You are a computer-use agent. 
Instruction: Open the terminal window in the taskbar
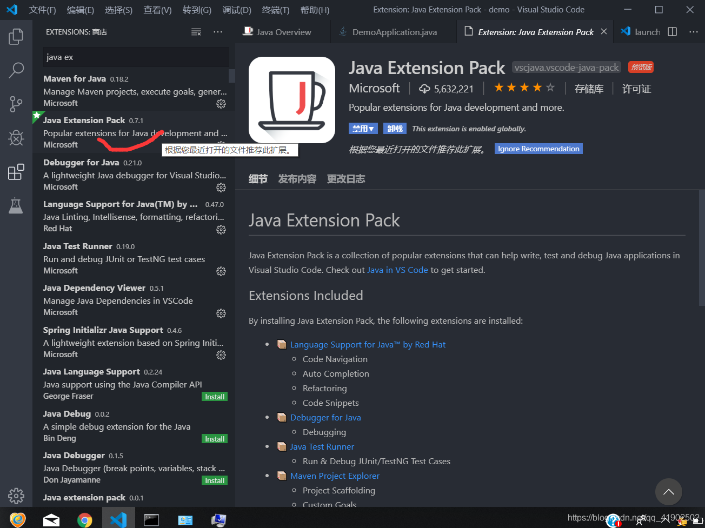151,520
